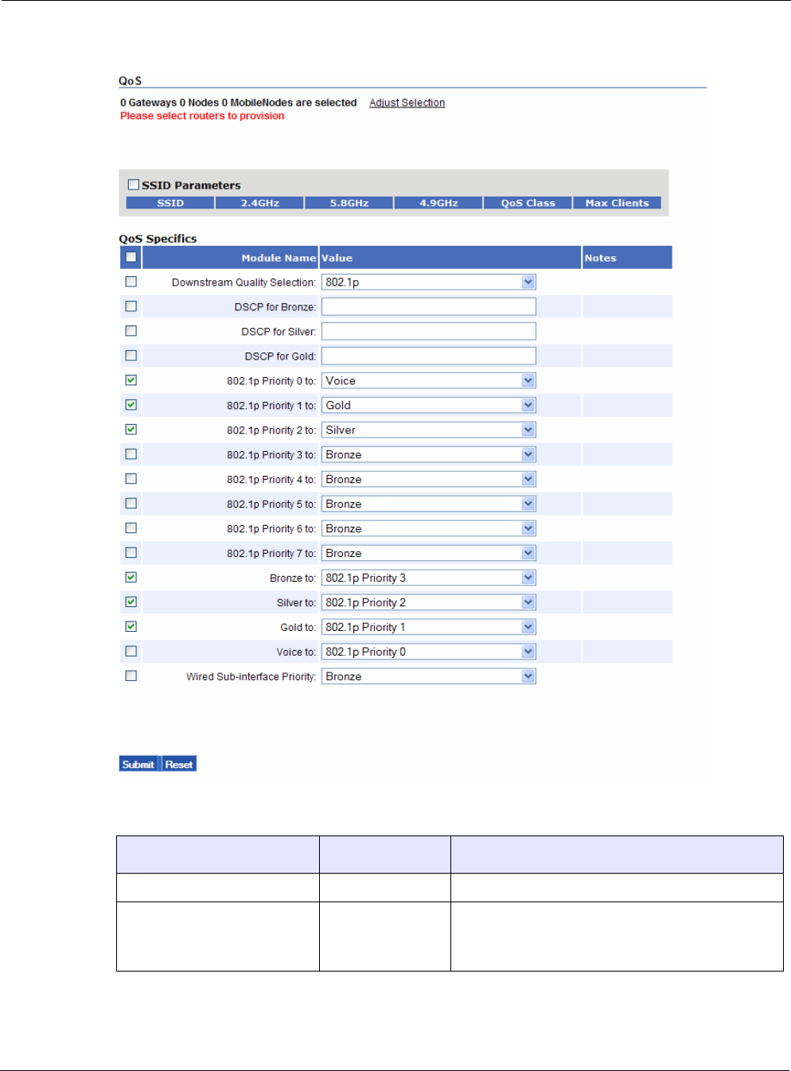Open the 802.1p Priority 2 dropdown showing Silver
The width and height of the screenshot is (791, 1071).
coord(428,430)
